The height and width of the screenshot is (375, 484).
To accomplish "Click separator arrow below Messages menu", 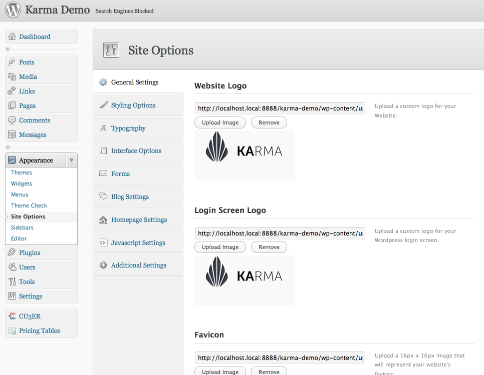I will pos(8,147).
